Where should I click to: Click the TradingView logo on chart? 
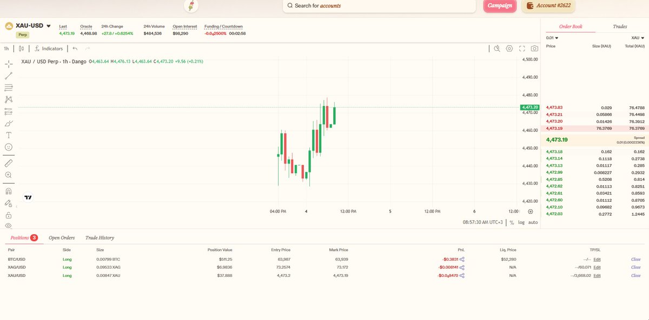point(28,198)
